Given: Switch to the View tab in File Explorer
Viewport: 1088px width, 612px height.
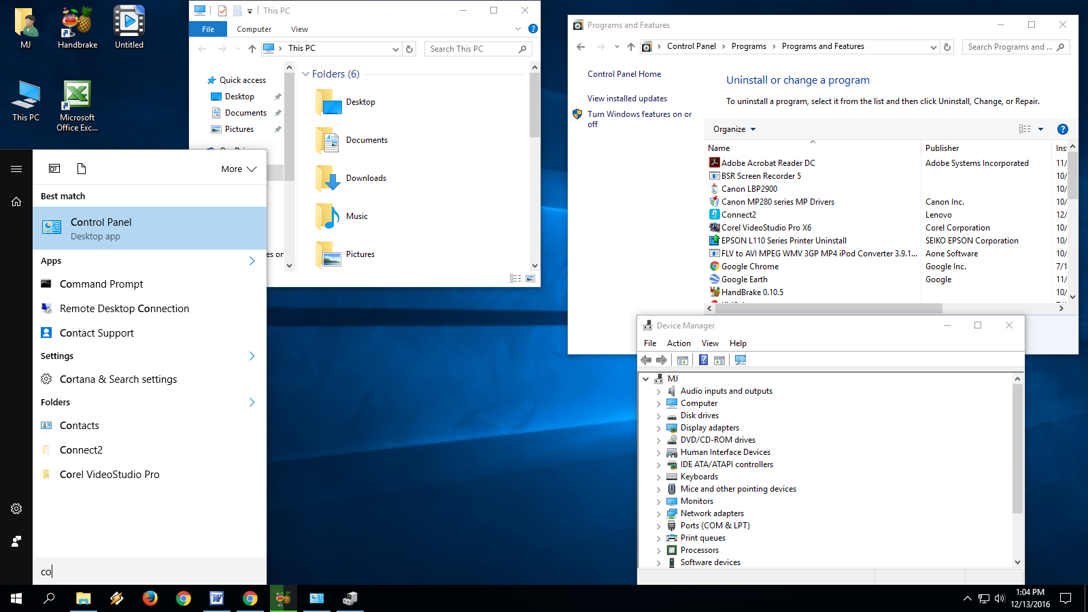Looking at the screenshot, I should [299, 29].
